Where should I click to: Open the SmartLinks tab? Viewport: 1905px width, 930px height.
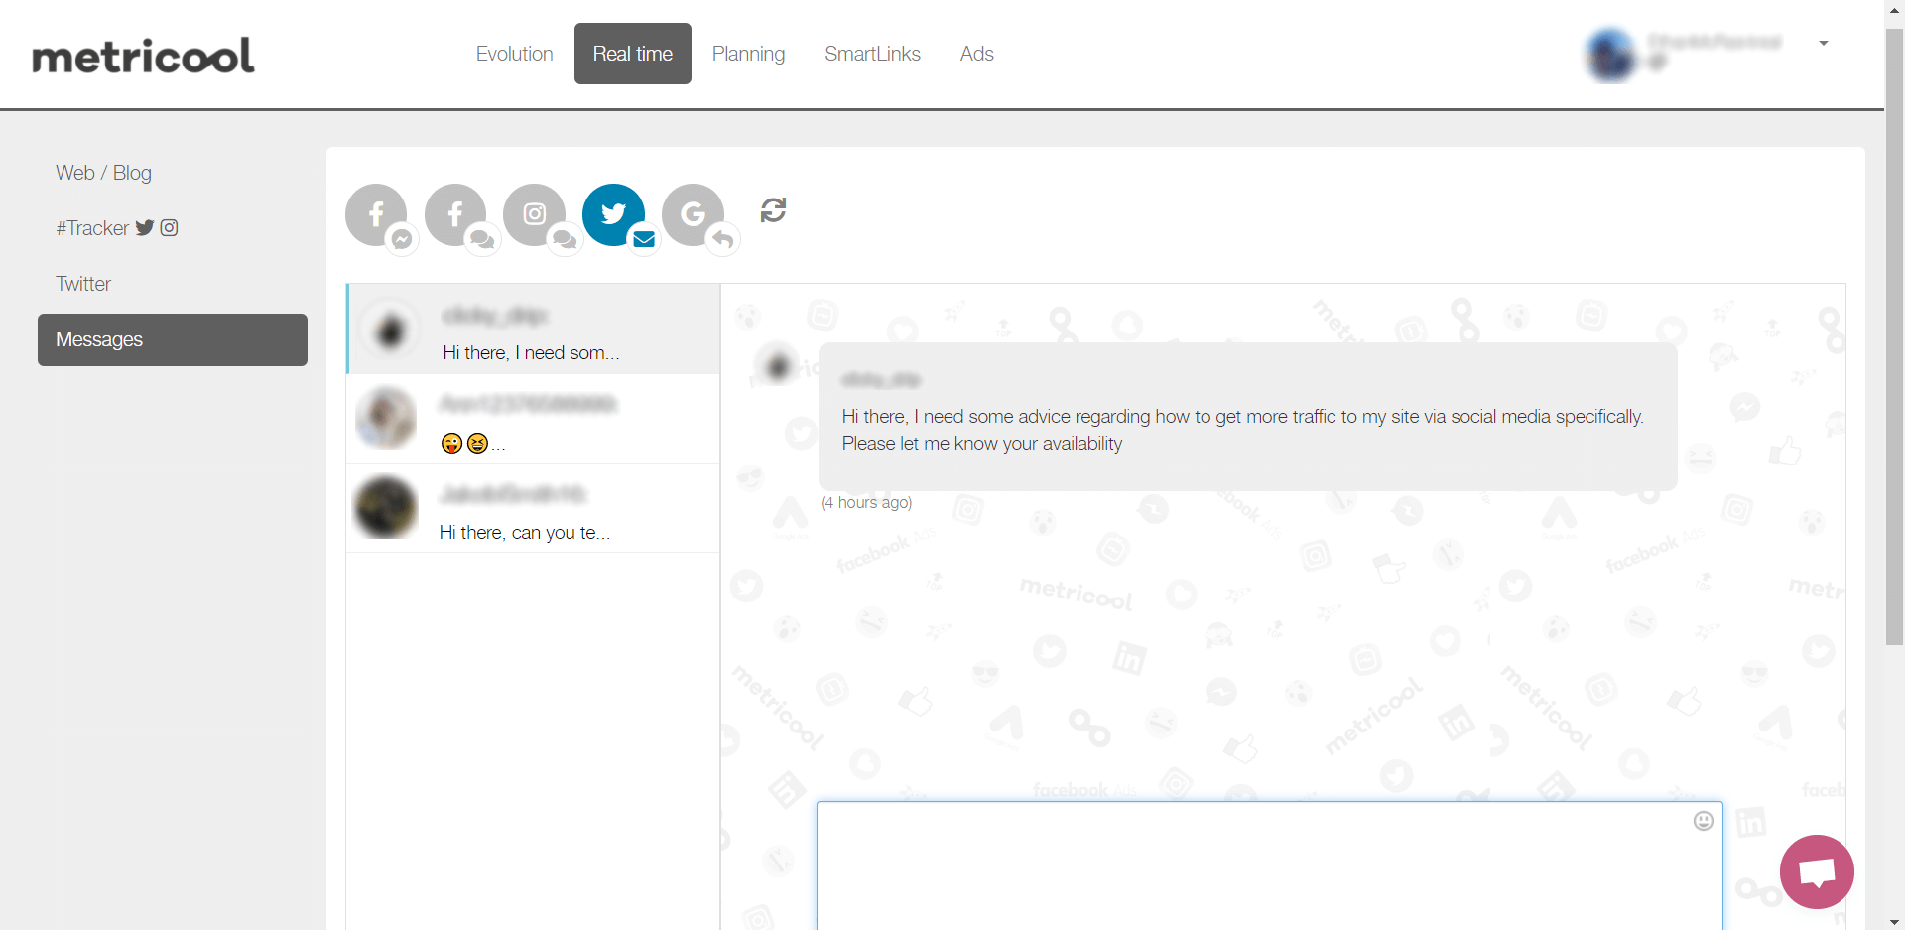coord(872,54)
